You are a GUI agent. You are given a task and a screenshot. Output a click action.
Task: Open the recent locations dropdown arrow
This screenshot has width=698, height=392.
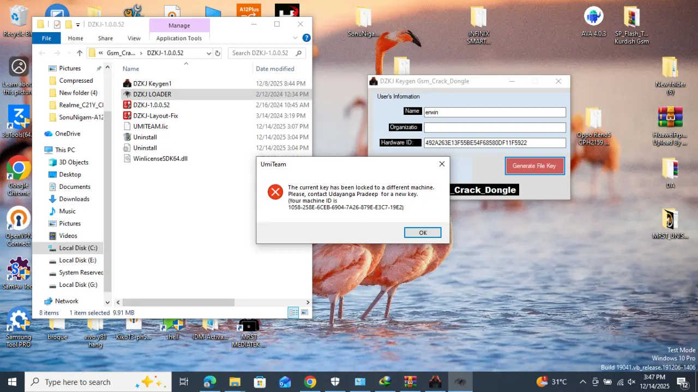(x=69, y=53)
